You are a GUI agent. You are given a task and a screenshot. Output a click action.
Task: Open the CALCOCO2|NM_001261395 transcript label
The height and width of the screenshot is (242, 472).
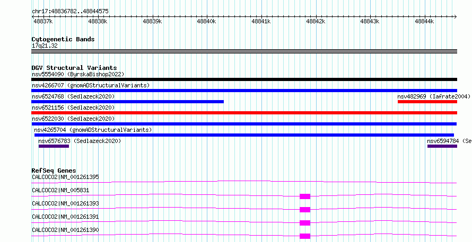click(65, 177)
